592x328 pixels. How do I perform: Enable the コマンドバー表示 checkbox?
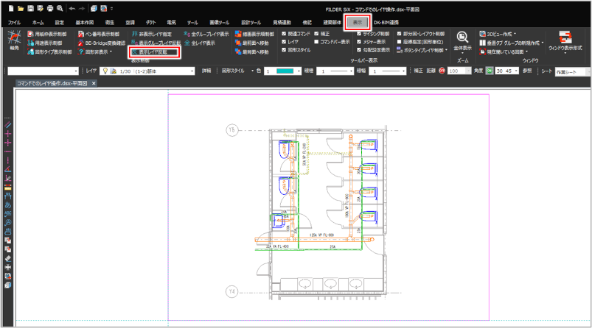coord(316,43)
